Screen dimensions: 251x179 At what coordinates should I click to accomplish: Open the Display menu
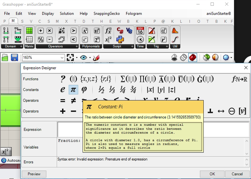pos(48,14)
